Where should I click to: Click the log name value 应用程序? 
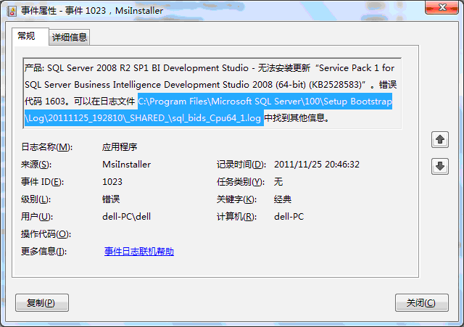click(x=120, y=147)
